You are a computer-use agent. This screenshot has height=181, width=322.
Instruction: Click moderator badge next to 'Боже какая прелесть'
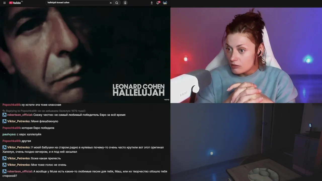tap(4, 158)
